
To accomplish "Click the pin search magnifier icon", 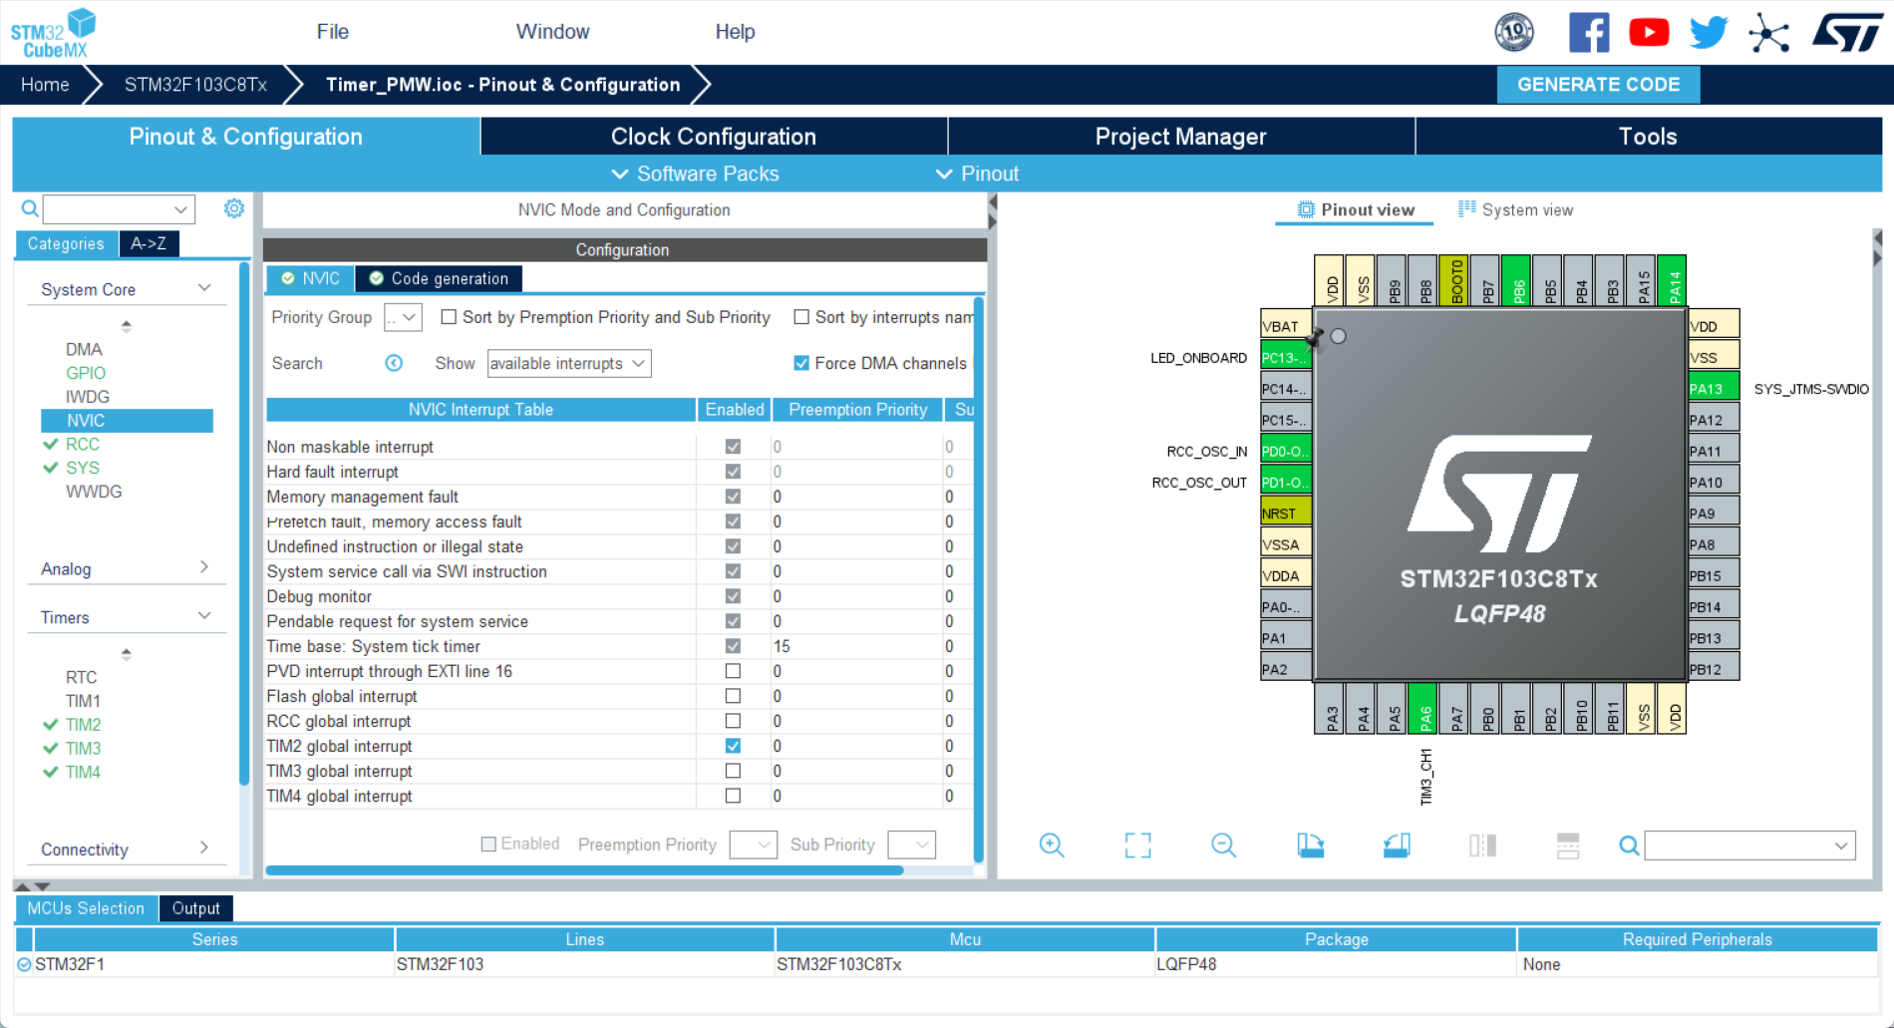I will [1629, 846].
